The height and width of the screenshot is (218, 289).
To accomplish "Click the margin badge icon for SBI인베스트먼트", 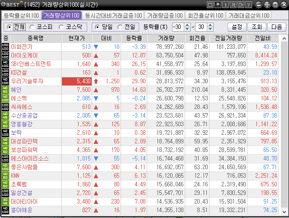I will pyautogui.click(x=5, y=64).
